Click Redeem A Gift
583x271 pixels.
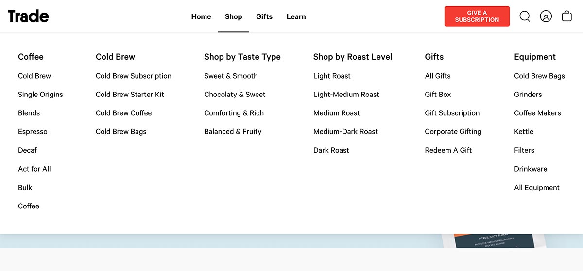pyautogui.click(x=448, y=150)
